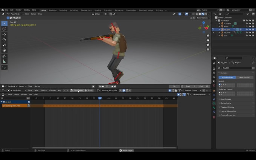Toggle the Collection exclude checkbox
This screenshot has width=256, height=160.
point(244,21)
